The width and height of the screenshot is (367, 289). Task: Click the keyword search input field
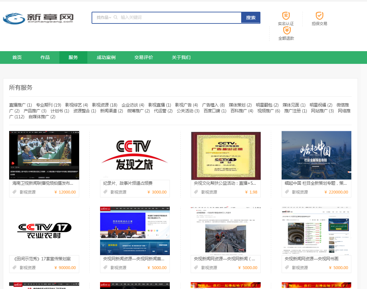point(180,17)
